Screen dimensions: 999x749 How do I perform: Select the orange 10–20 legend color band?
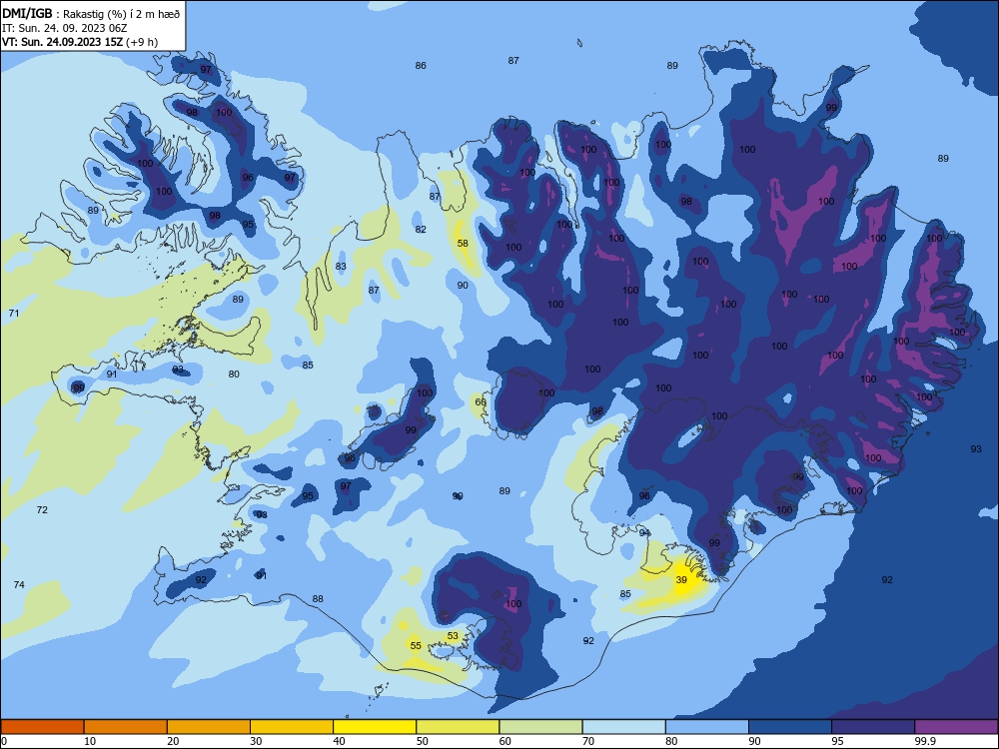coord(126,727)
